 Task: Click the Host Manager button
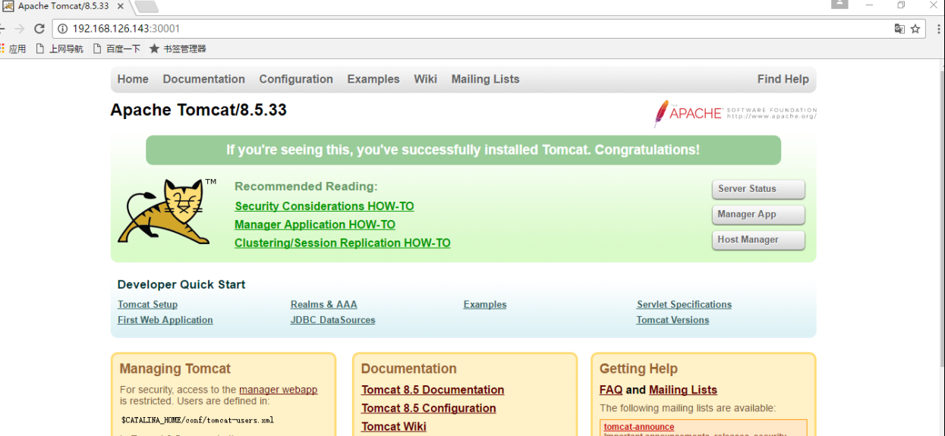pyautogui.click(x=758, y=240)
